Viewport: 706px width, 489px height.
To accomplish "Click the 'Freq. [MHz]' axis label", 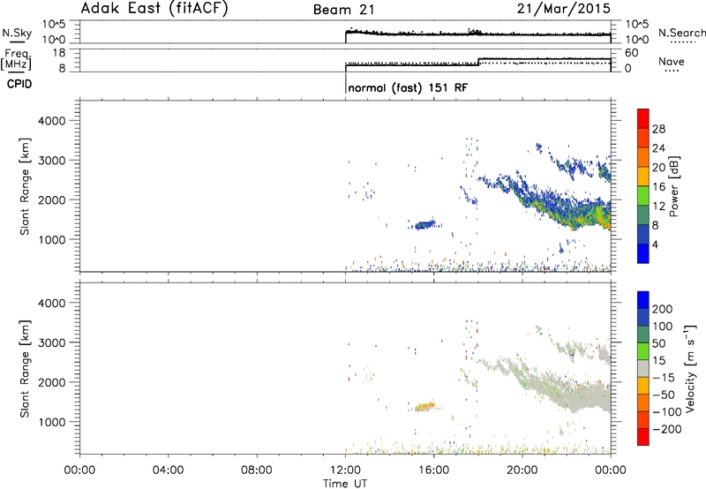I will (x=17, y=59).
